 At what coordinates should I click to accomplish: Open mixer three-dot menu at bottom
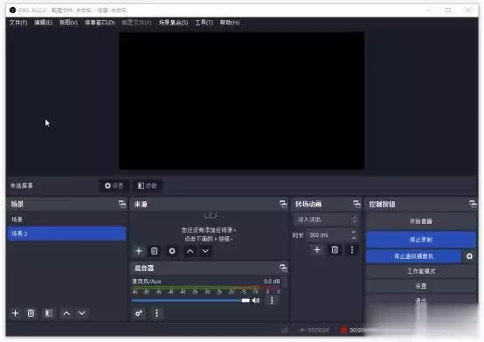point(156,313)
